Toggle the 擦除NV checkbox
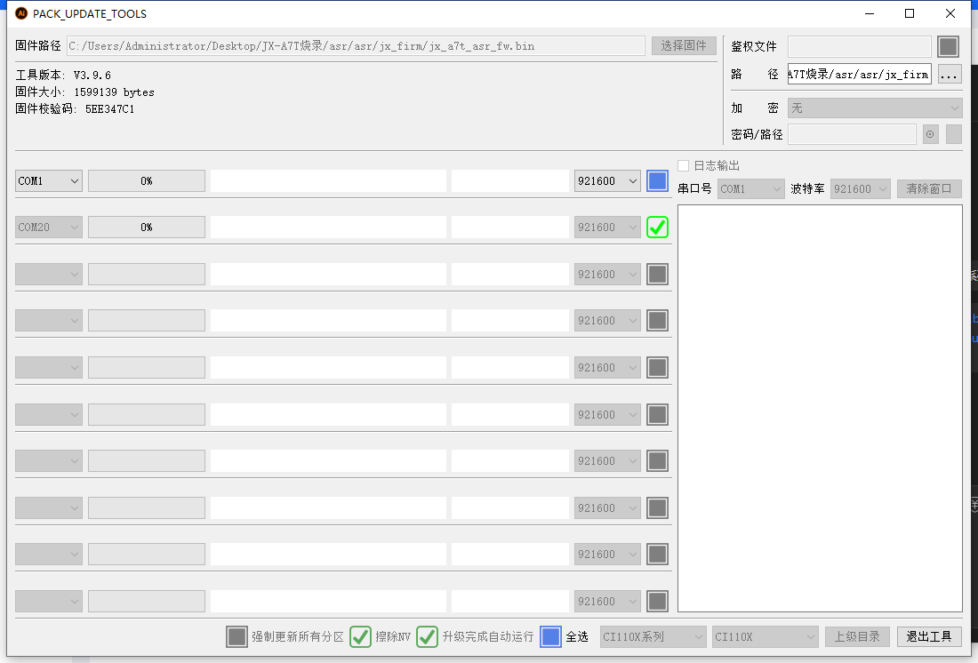 tap(360, 636)
